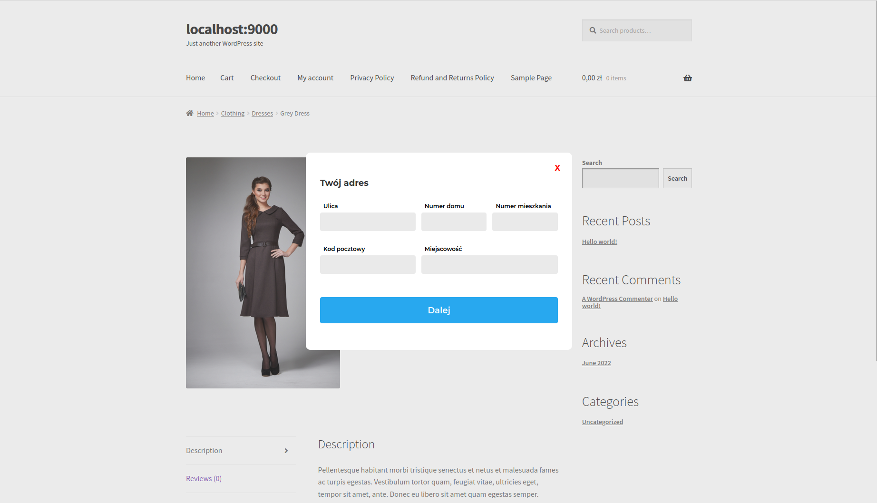Click the Just another WordPress site tagline
The width and height of the screenshot is (877, 503).
(224, 43)
